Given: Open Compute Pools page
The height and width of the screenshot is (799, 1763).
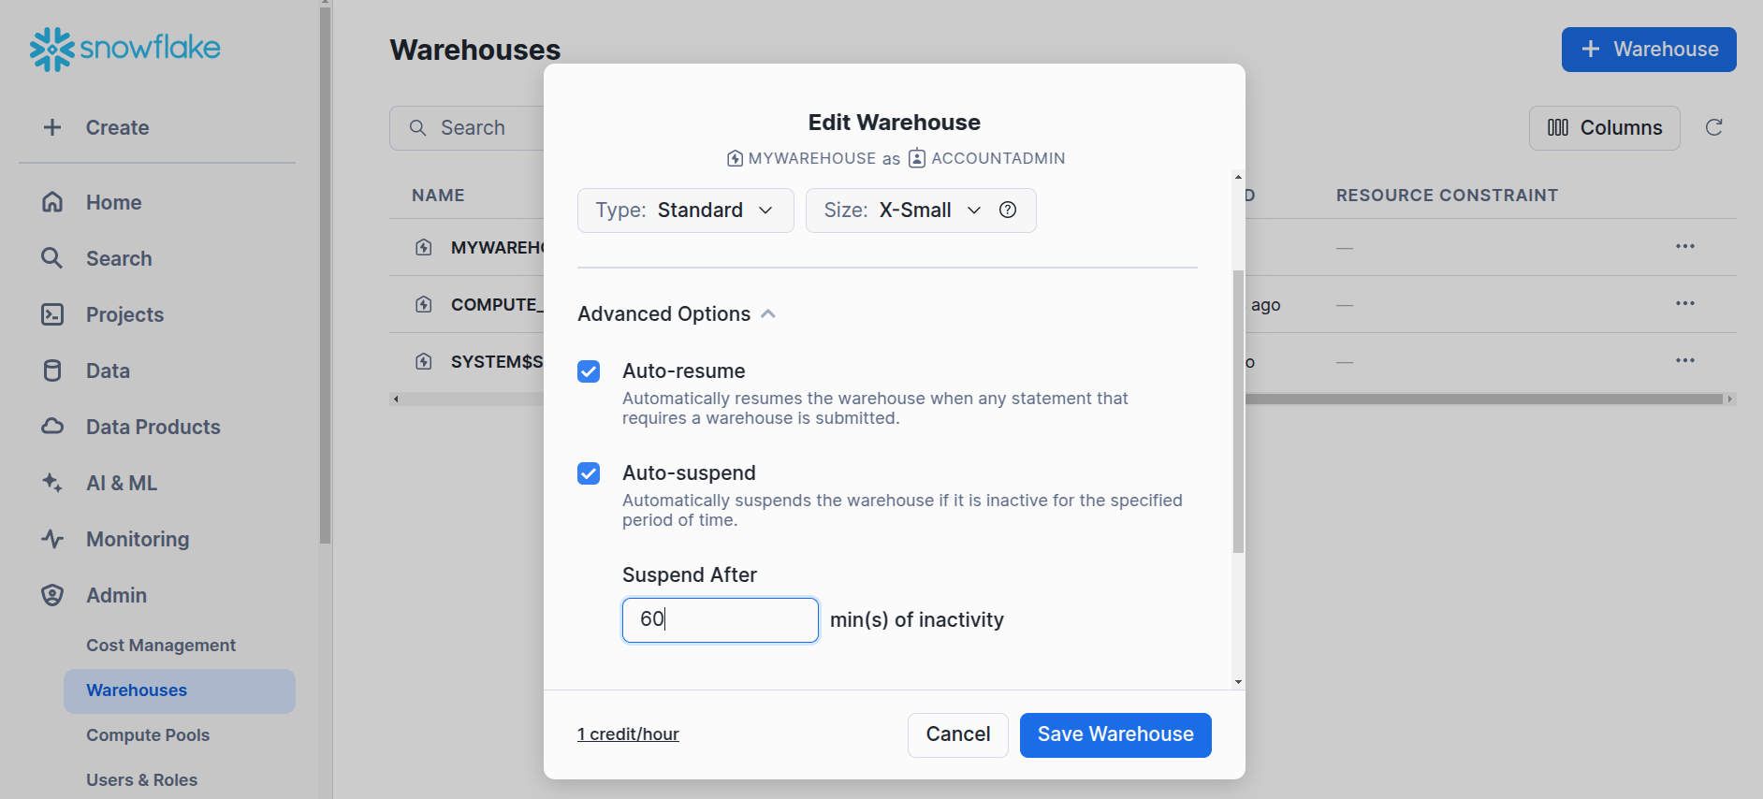Looking at the screenshot, I should pos(148,735).
